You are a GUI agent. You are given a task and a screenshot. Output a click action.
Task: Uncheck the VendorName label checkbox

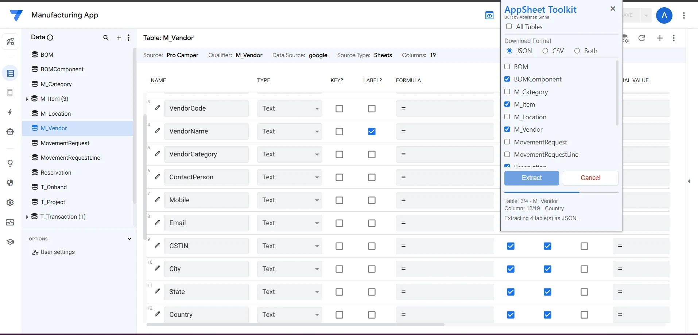[x=372, y=131]
